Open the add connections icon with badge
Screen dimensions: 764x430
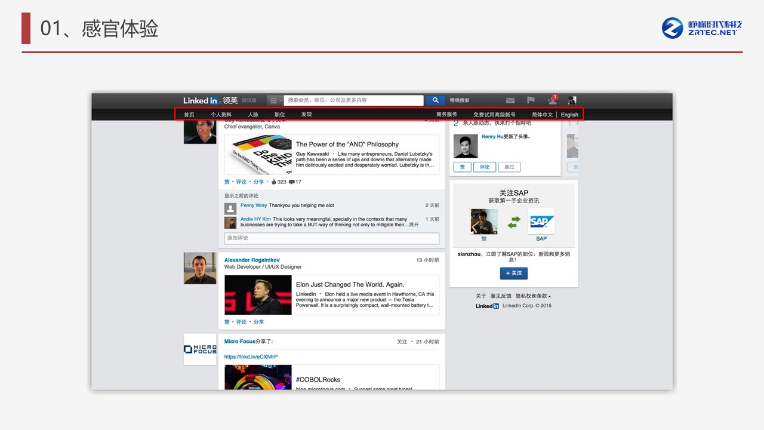coord(552,100)
